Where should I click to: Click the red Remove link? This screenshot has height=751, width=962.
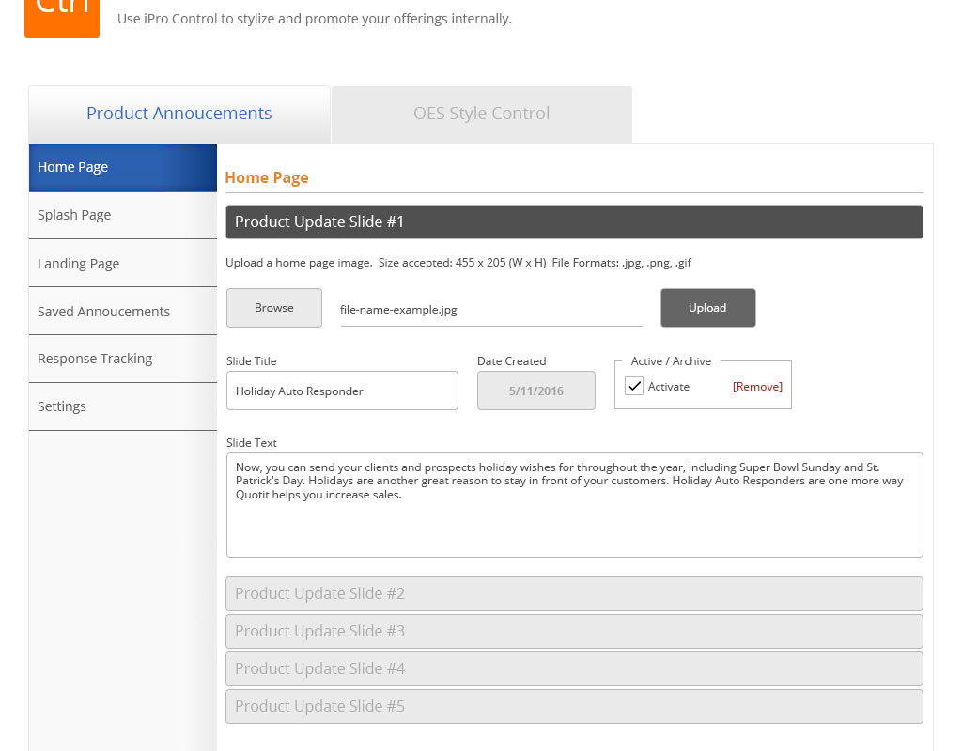click(757, 387)
